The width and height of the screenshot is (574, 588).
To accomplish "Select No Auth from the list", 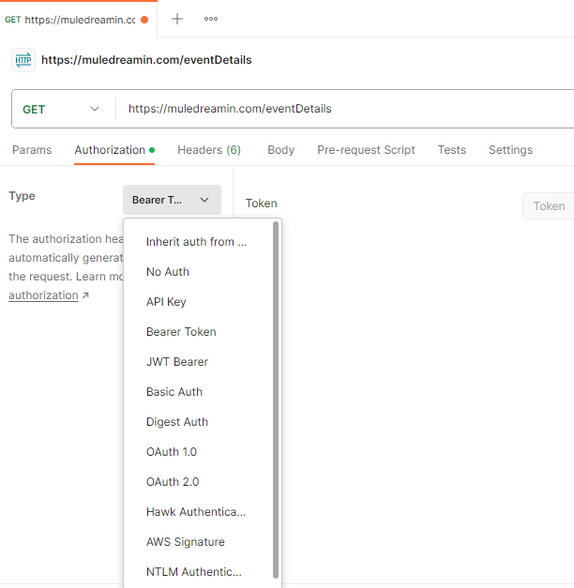I will click(x=168, y=272).
